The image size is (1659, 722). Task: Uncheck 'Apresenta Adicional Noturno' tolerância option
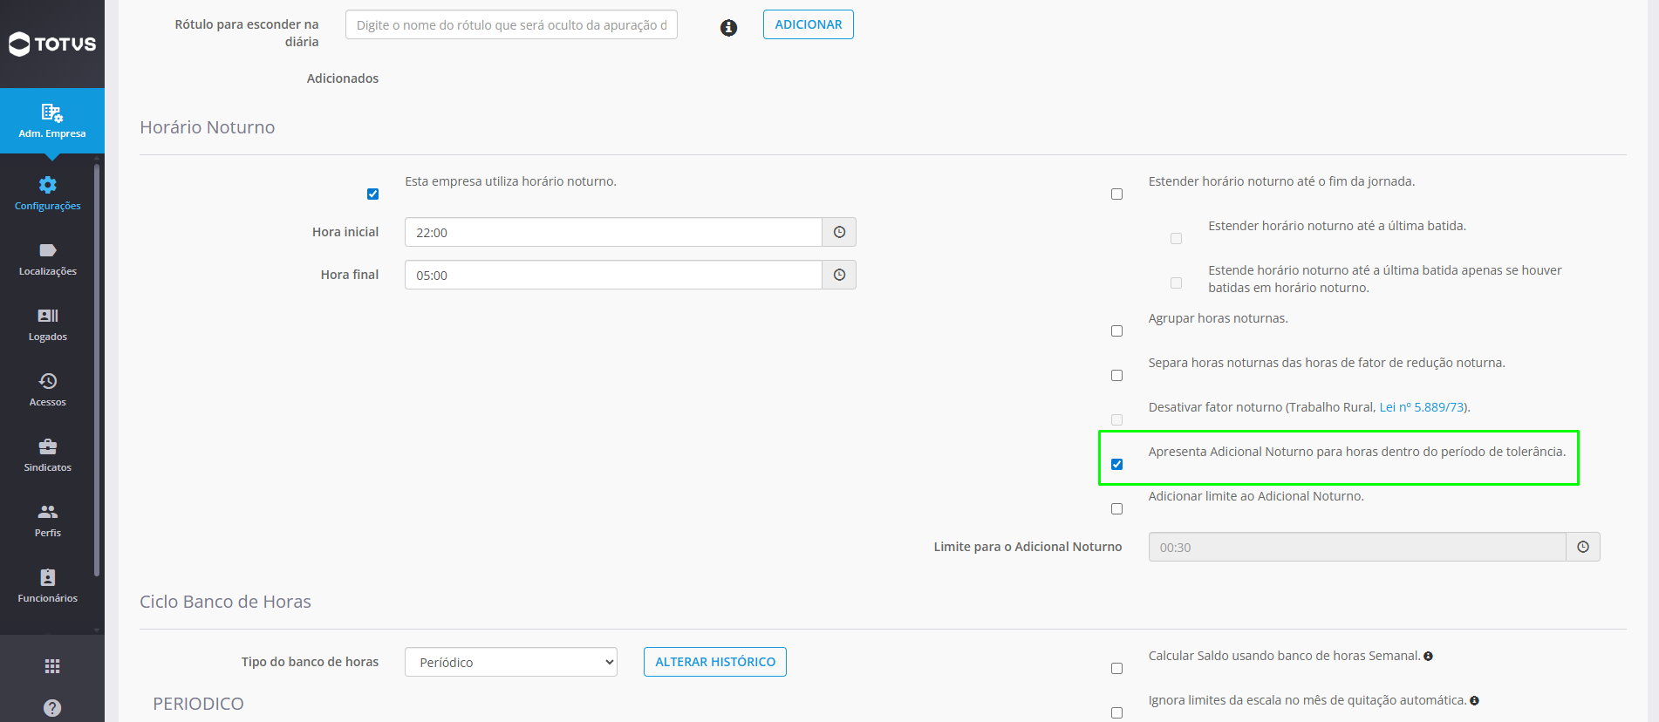point(1116,464)
